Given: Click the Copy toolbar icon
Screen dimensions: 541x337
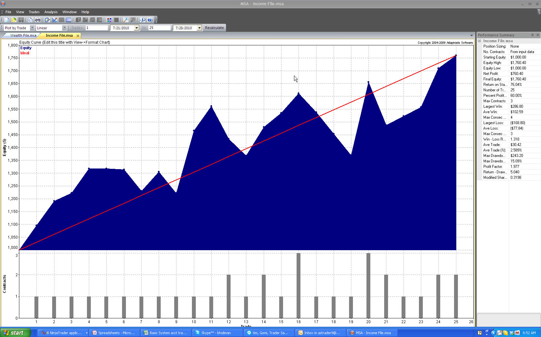Looking at the screenshot, I should coord(30,20).
